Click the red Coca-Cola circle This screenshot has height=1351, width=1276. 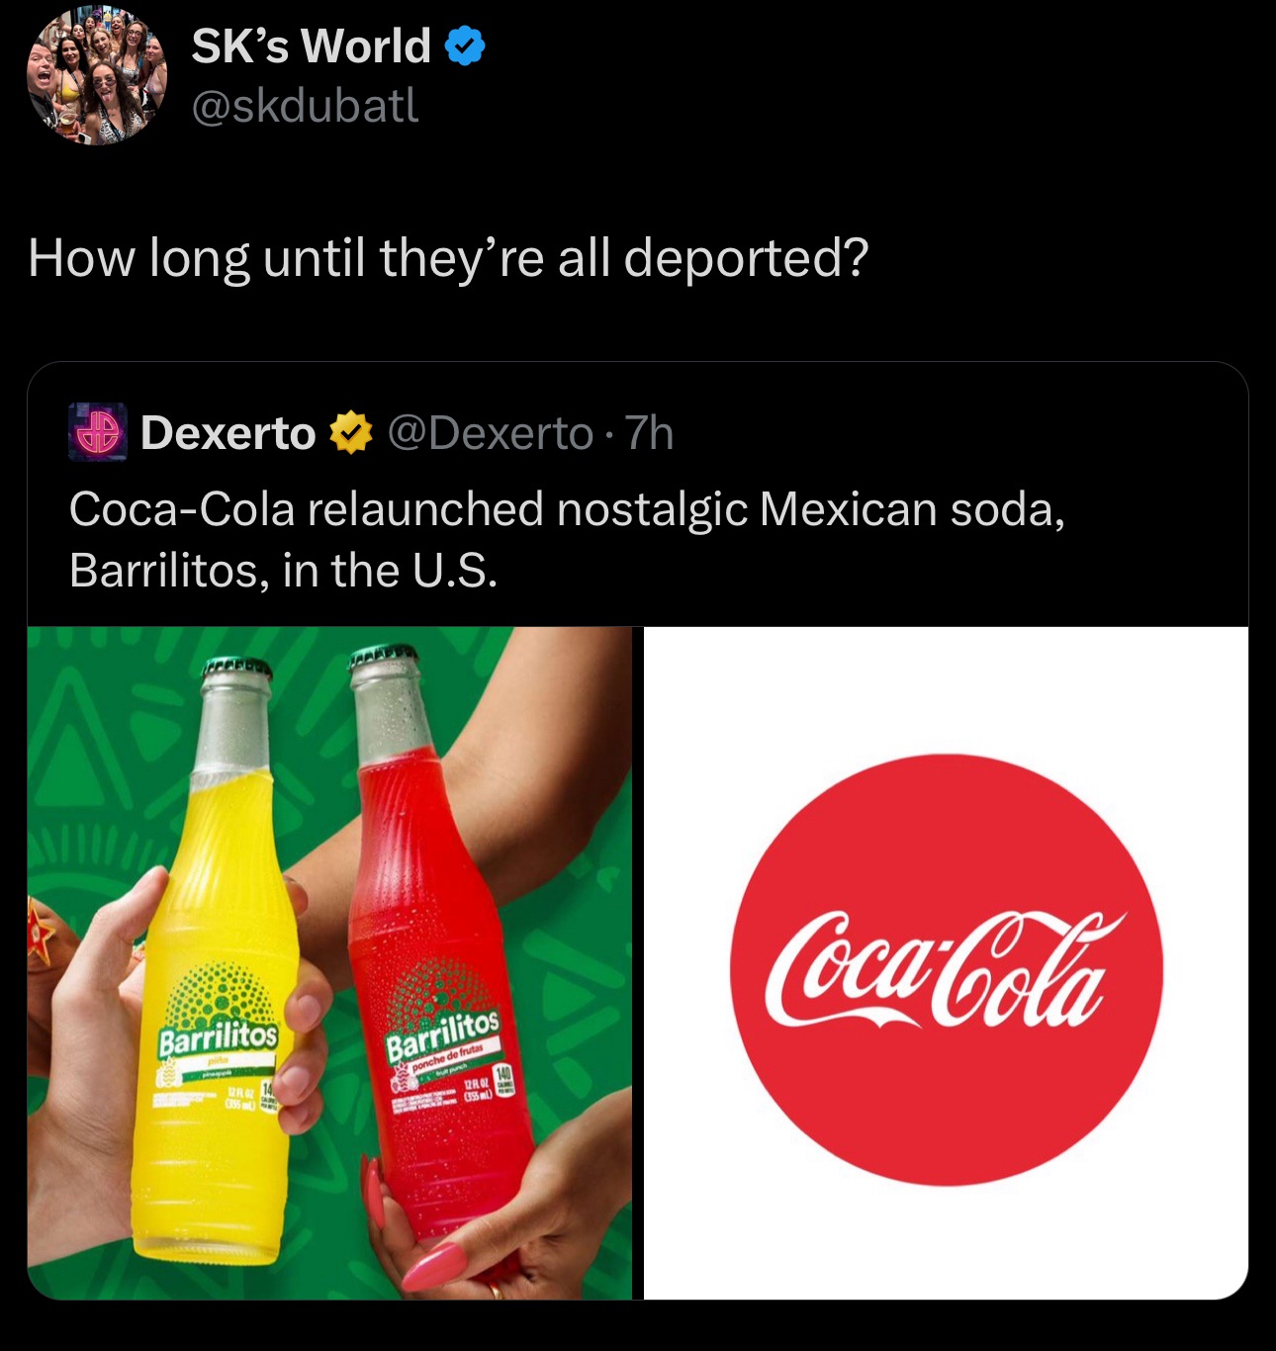(947, 969)
